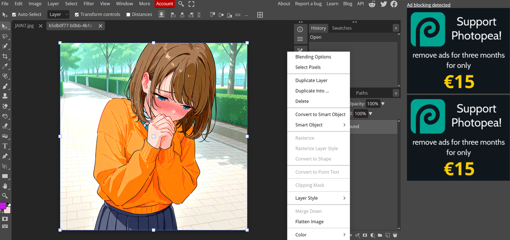
Task: Open Twitter social icon
Action: tap(383, 4)
